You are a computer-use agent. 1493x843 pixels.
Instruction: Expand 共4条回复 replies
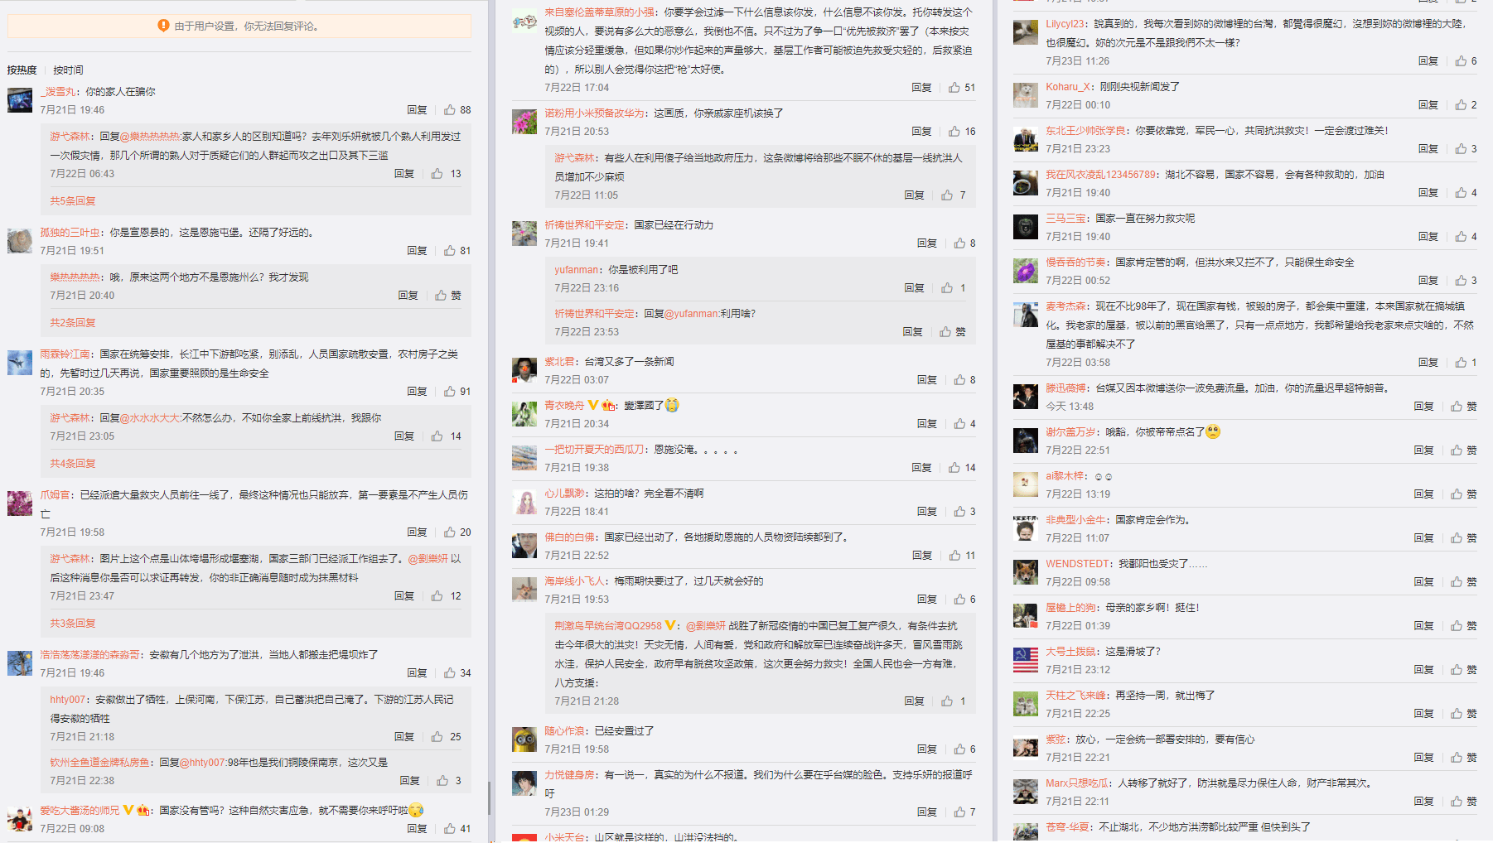73,463
